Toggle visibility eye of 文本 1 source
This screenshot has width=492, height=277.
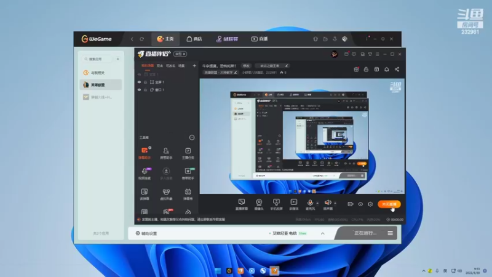(140, 74)
